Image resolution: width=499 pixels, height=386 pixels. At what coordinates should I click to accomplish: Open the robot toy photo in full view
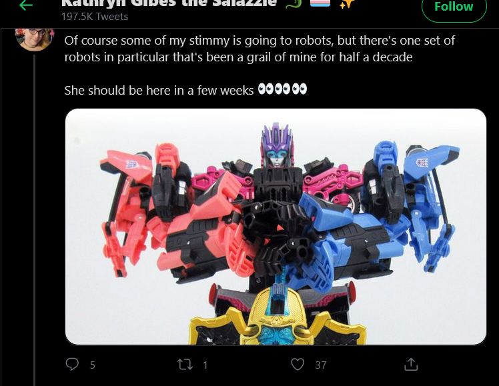click(x=276, y=227)
